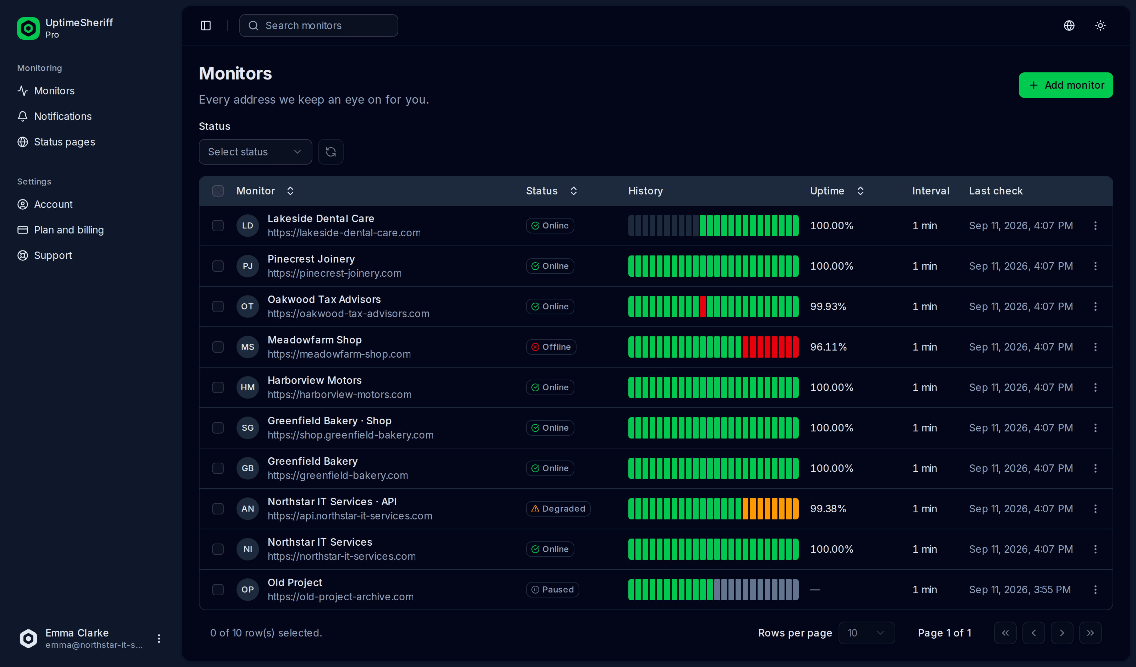Go to next page arrow

click(x=1061, y=633)
